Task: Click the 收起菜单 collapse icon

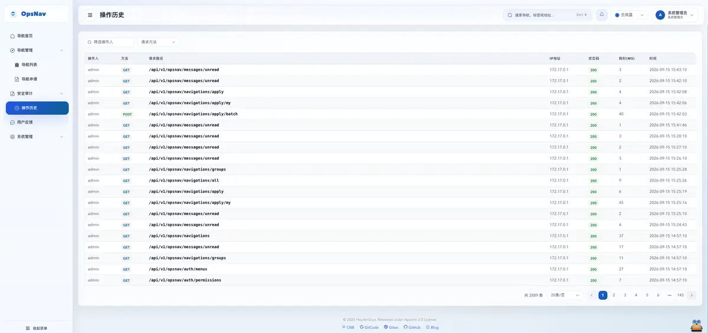Action: click(28, 328)
